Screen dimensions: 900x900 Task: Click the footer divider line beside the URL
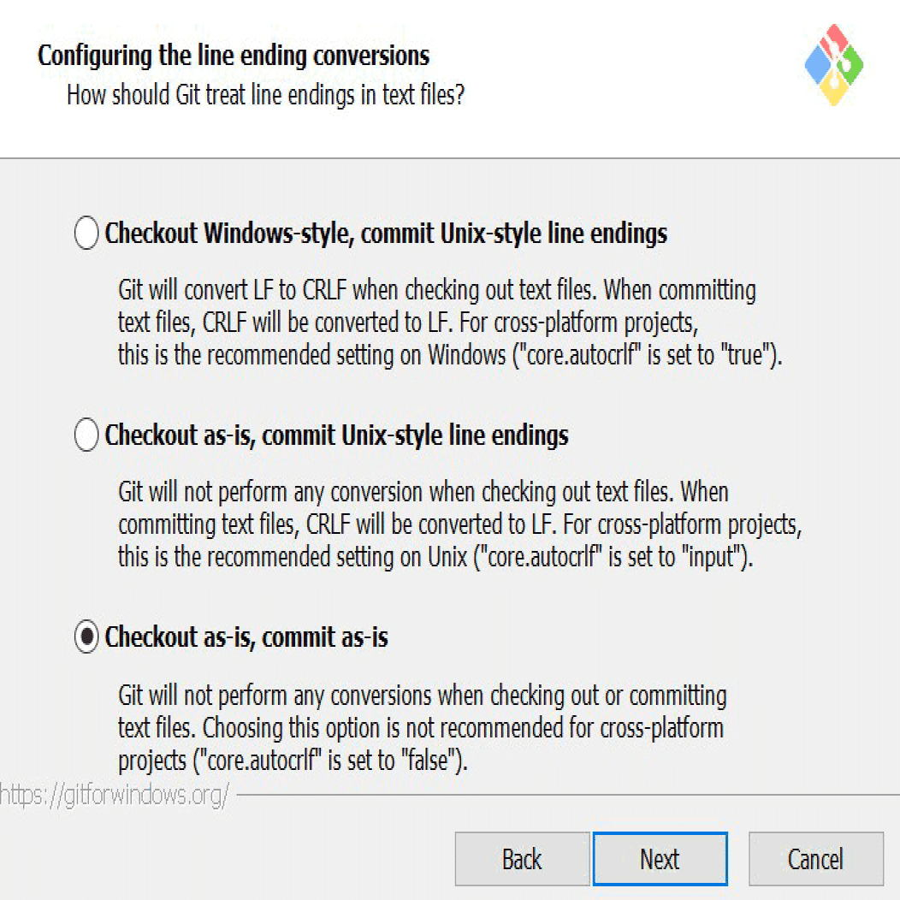point(565,795)
